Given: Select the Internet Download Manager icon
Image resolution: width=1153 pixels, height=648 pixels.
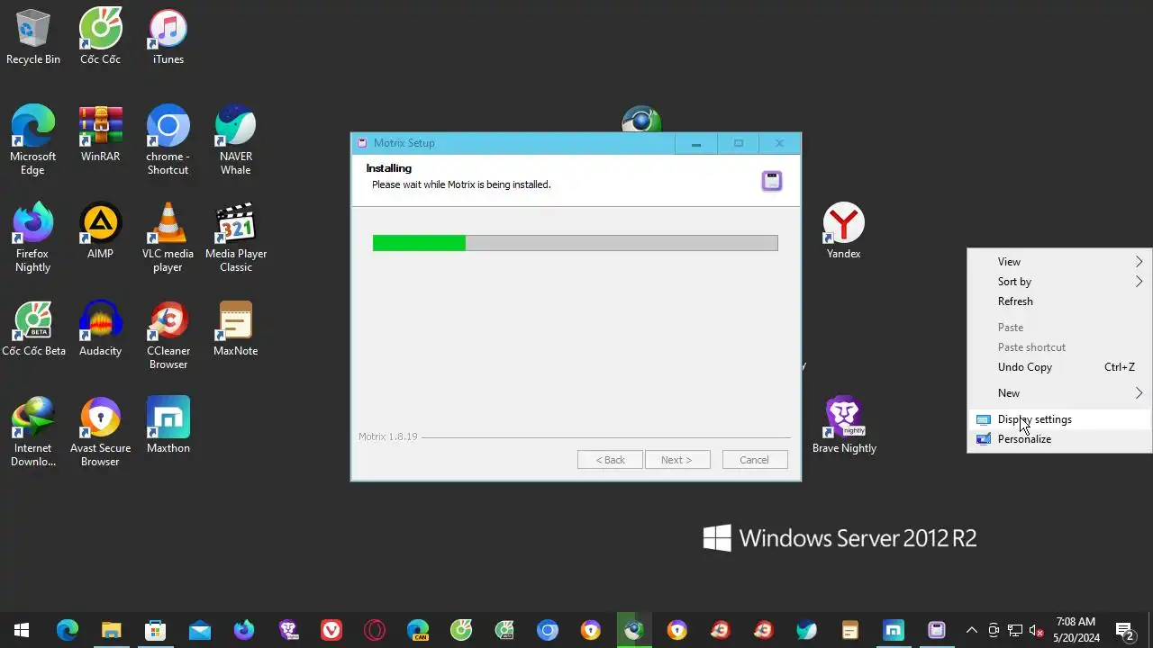Looking at the screenshot, I should (33, 432).
